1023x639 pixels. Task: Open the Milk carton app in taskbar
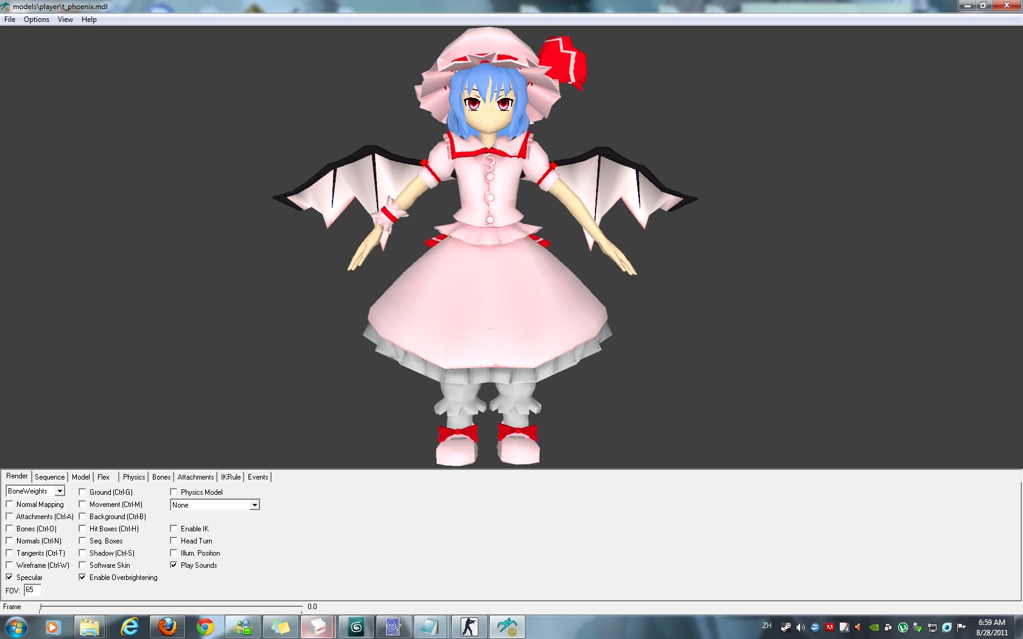pos(317,627)
